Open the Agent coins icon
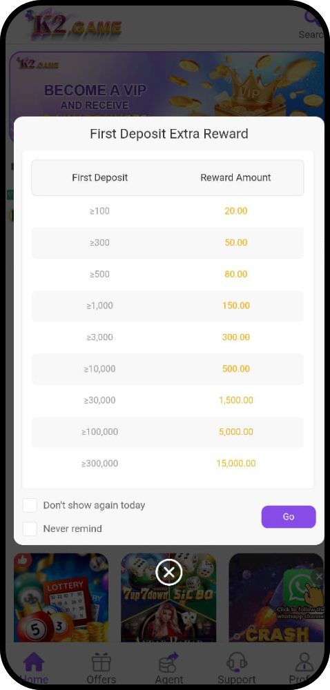330x690 pixels. tap(169, 662)
